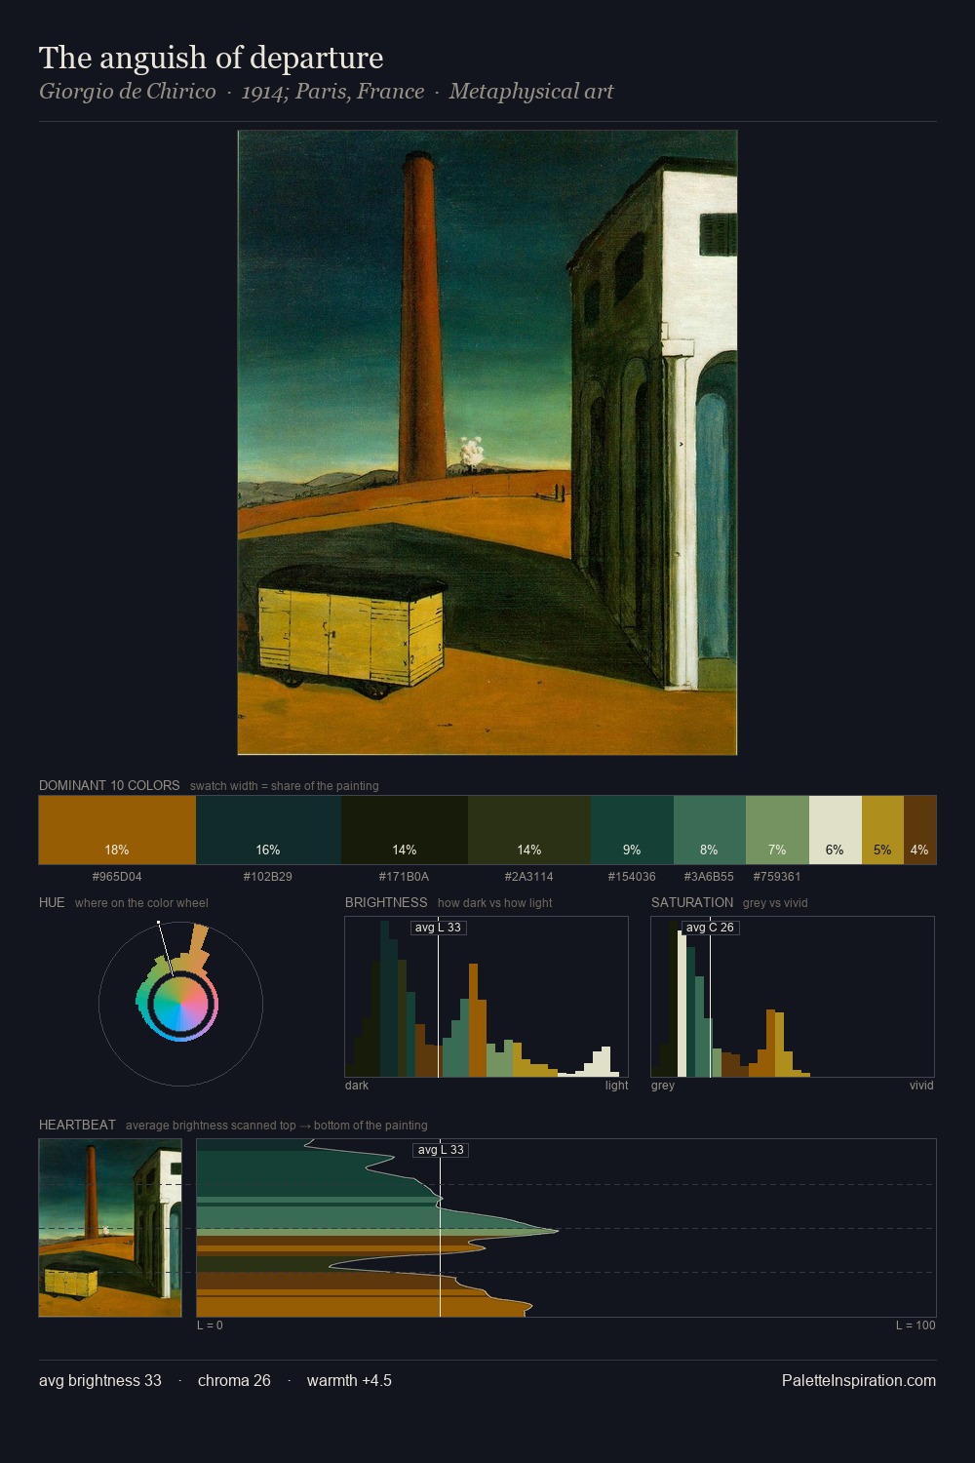Click the '1914; Paris, France' date text
The width and height of the screenshot is (975, 1463).
click(333, 92)
